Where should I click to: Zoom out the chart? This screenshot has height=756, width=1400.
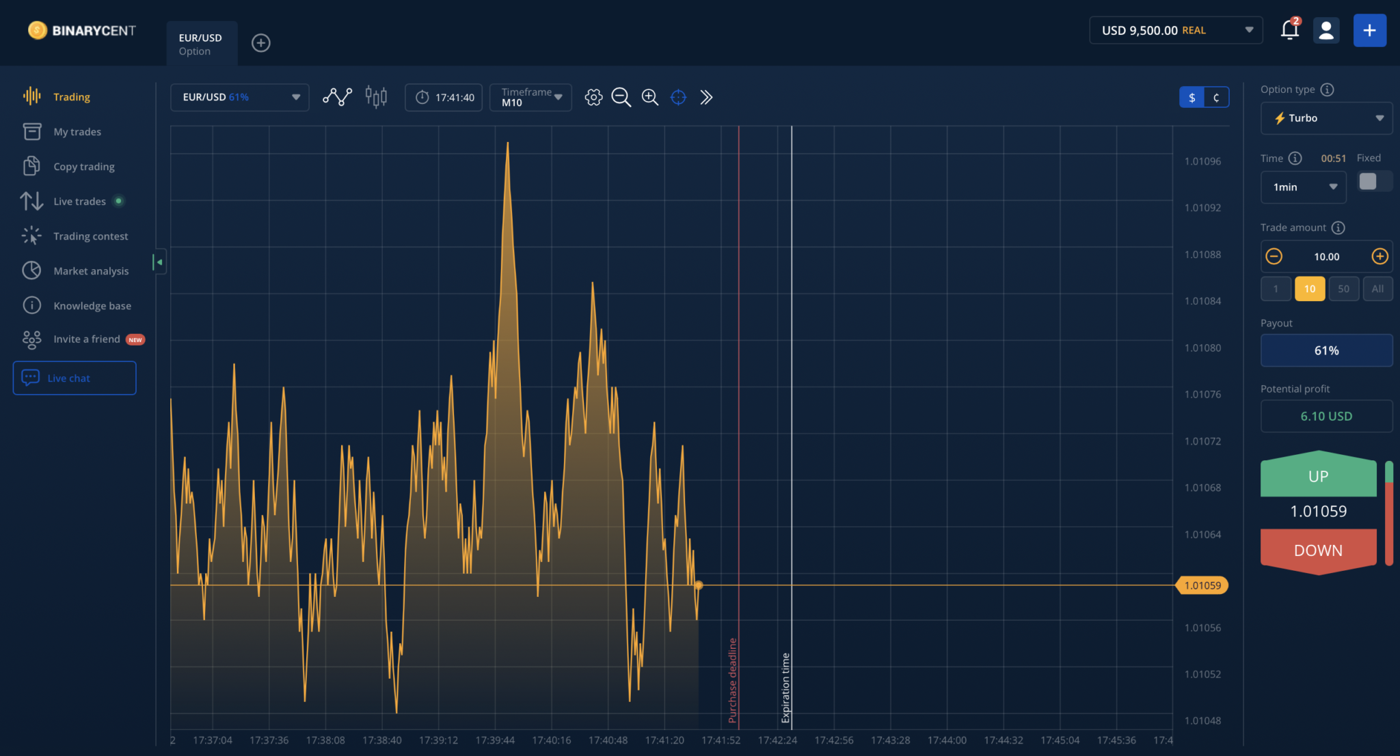click(x=621, y=97)
